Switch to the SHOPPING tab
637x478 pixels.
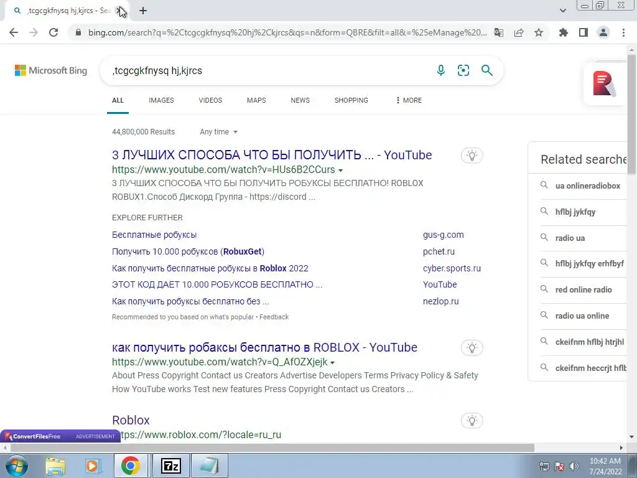tap(351, 100)
